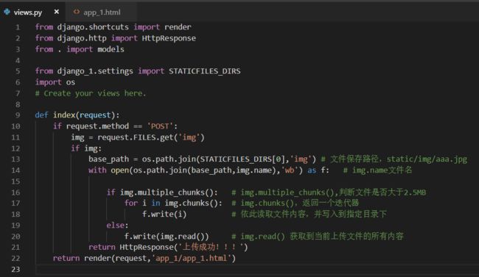The height and width of the screenshot is (277, 479).
Task: Click the Python file icon on views.py tab
Action: [x=7, y=12]
